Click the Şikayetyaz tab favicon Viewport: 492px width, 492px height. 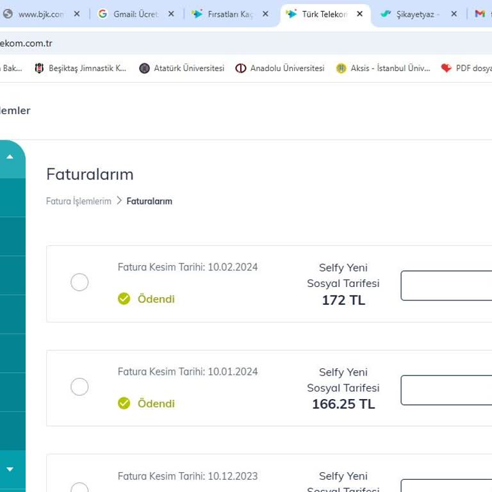pyautogui.click(x=386, y=14)
